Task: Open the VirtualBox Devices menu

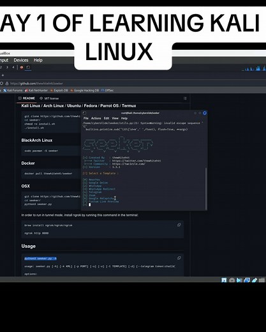Action: coord(21,60)
